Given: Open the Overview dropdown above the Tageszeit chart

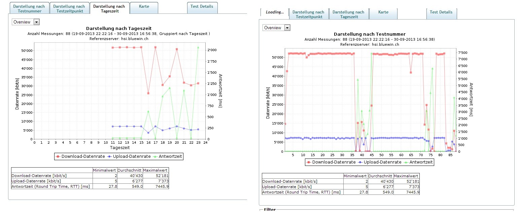Looking at the screenshot, I should point(26,22).
